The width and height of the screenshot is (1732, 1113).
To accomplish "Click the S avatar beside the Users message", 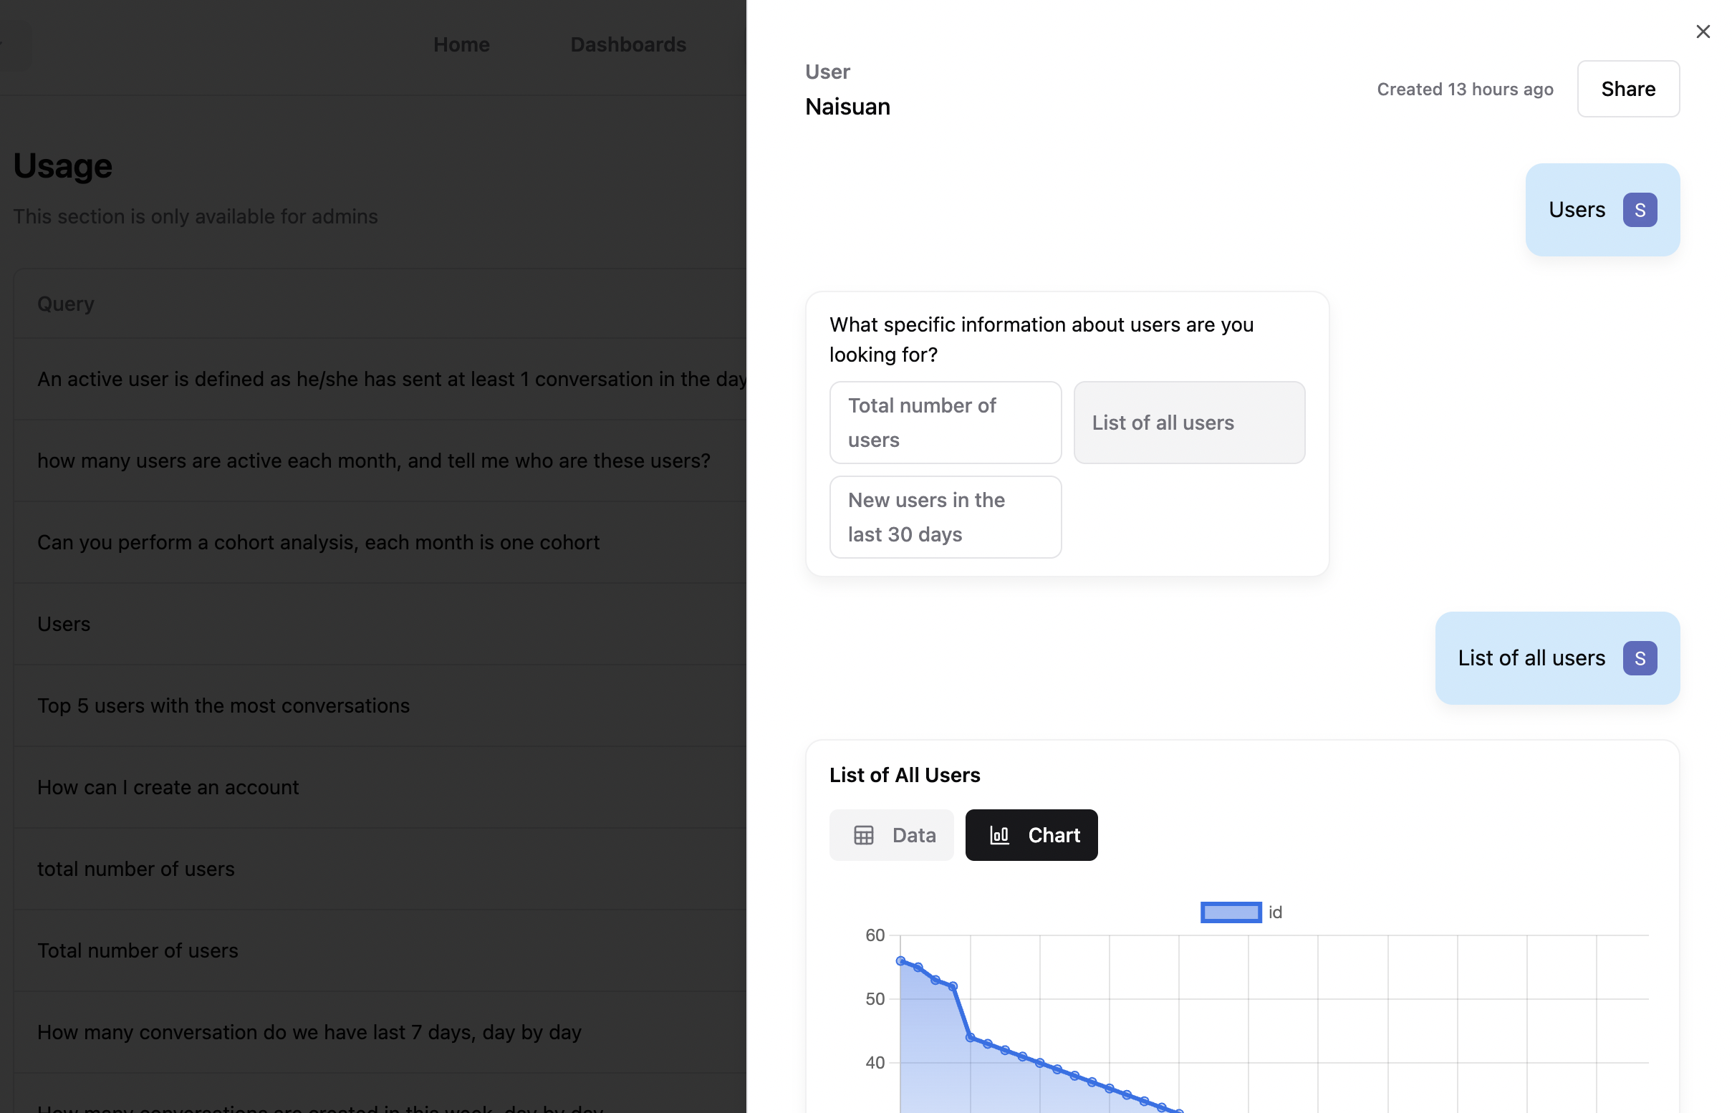I will coord(1640,210).
